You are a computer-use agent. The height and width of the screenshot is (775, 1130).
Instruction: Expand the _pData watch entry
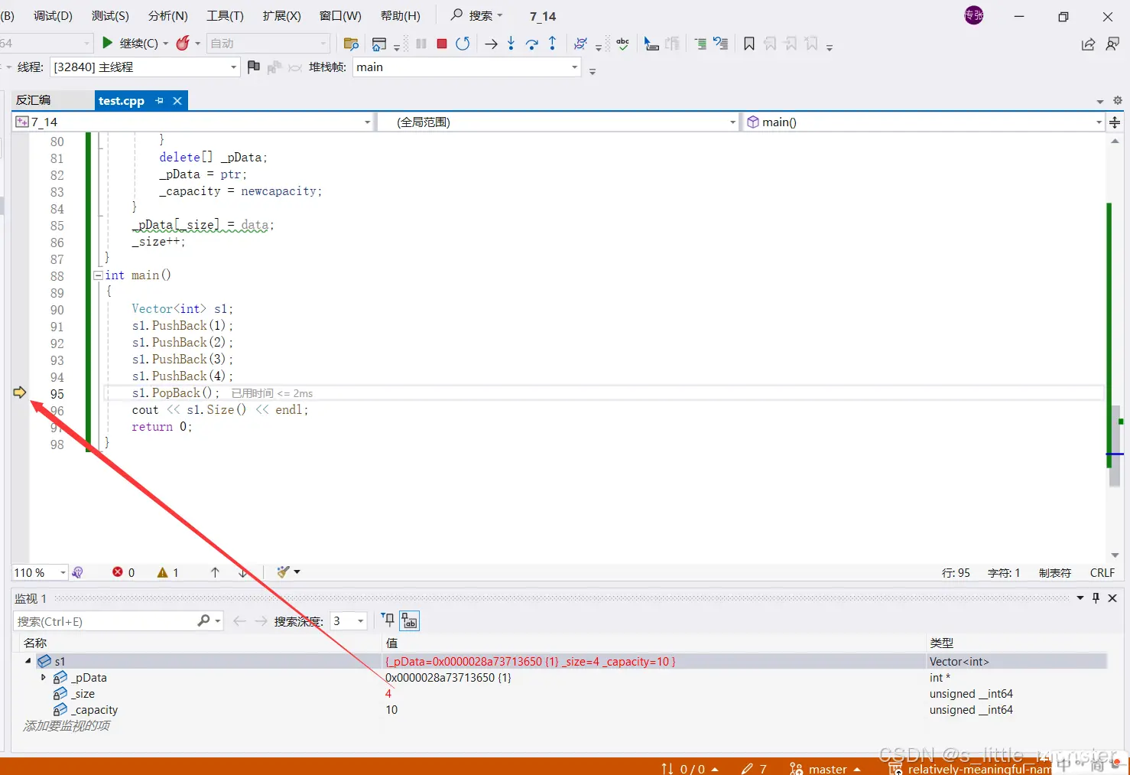43,677
